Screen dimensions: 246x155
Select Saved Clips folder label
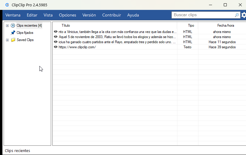[25, 40]
